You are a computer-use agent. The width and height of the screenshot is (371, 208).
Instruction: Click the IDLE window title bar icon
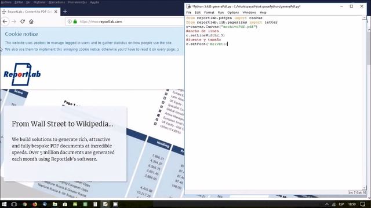188,6
